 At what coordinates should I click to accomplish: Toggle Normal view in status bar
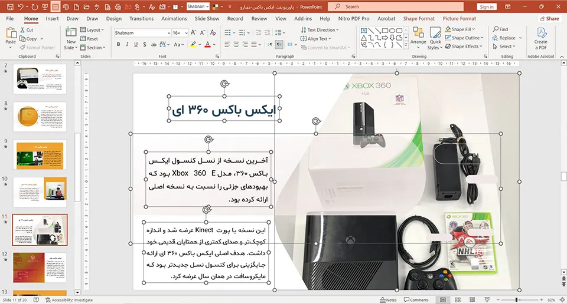[x=443, y=300]
